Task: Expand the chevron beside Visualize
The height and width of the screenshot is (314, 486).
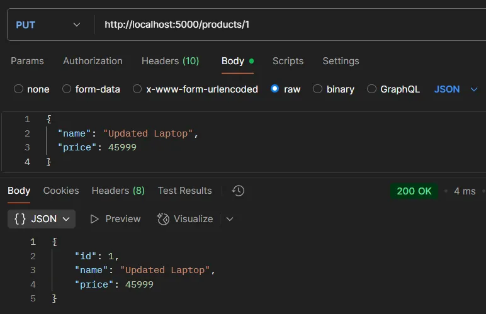Action: tap(230, 219)
